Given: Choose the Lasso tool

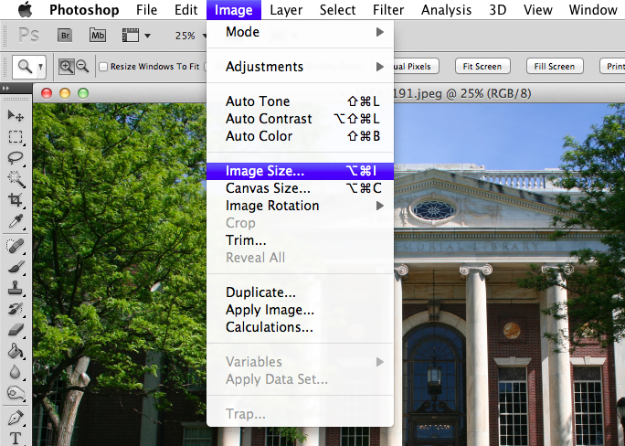Looking at the screenshot, I should (x=16, y=157).
